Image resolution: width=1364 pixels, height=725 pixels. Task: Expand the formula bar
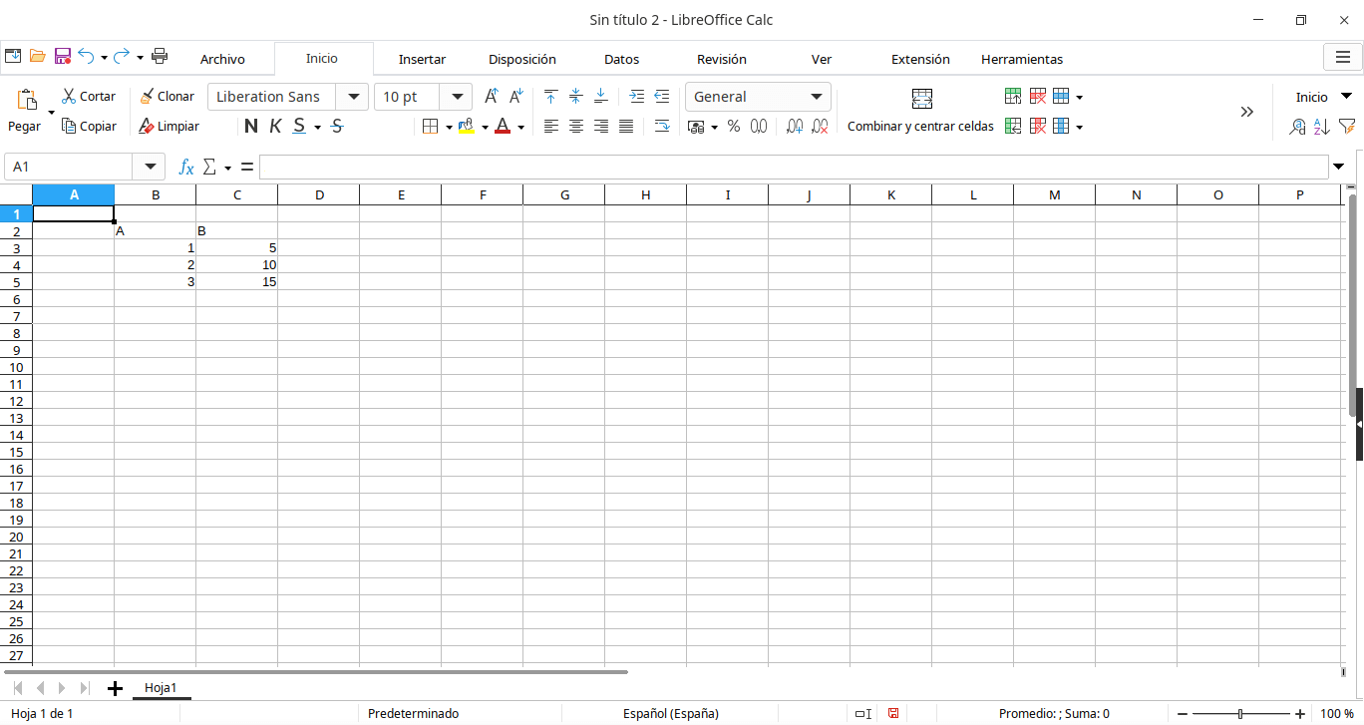click(x=1338, y=167)
